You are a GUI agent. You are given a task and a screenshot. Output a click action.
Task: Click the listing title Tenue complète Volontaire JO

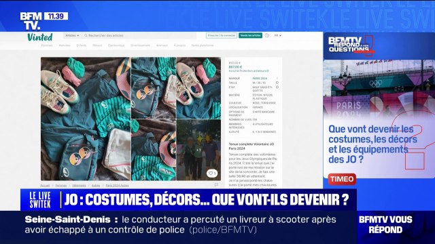tap(251, 146)
